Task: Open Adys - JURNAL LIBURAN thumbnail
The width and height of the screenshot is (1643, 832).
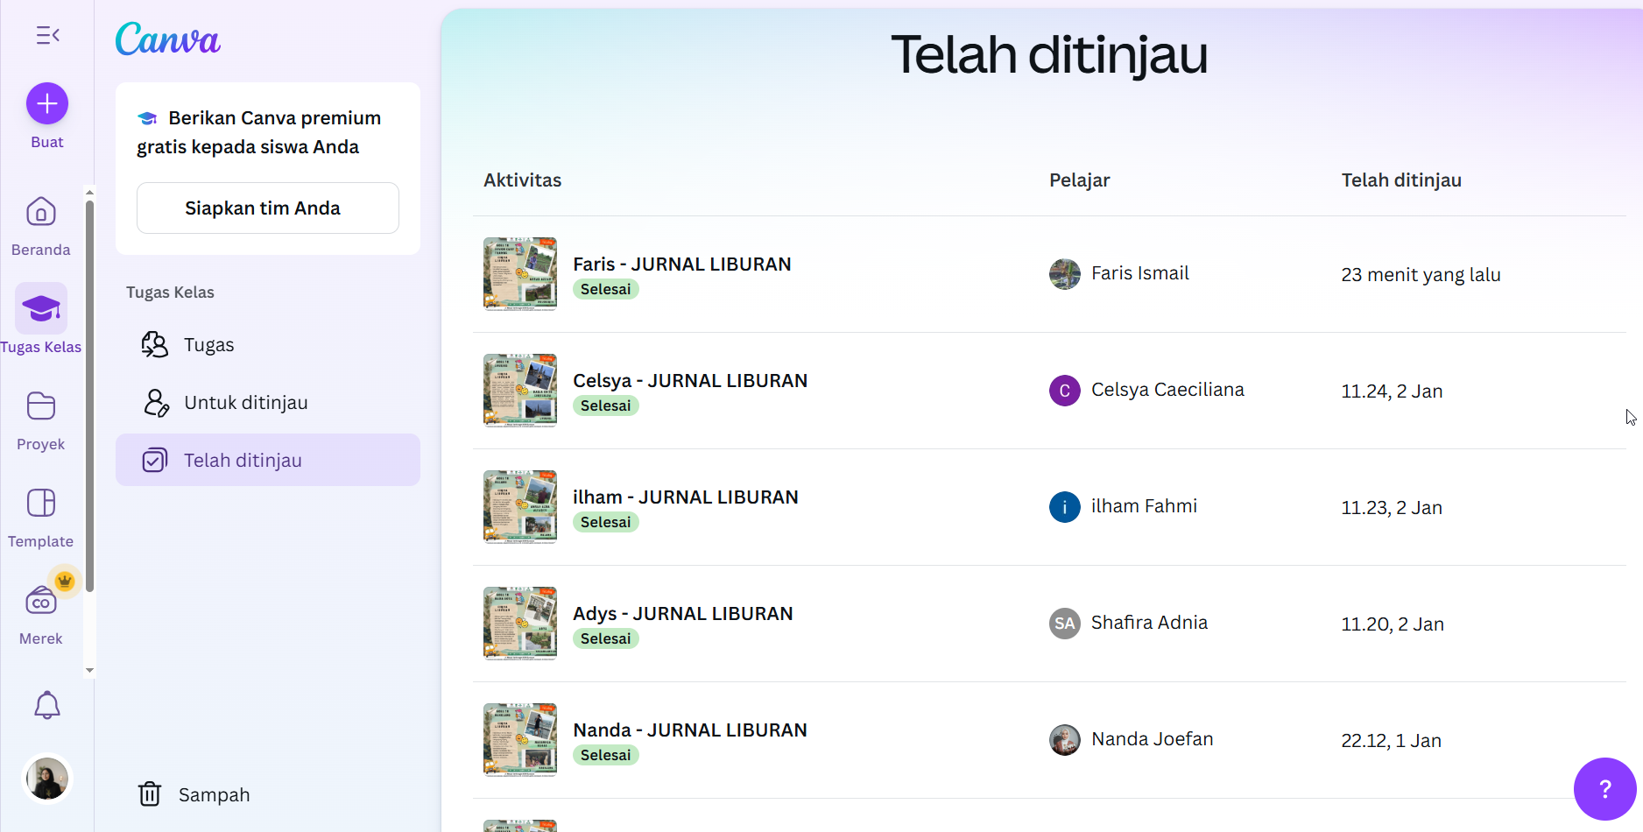Action: tap(520, 624)
